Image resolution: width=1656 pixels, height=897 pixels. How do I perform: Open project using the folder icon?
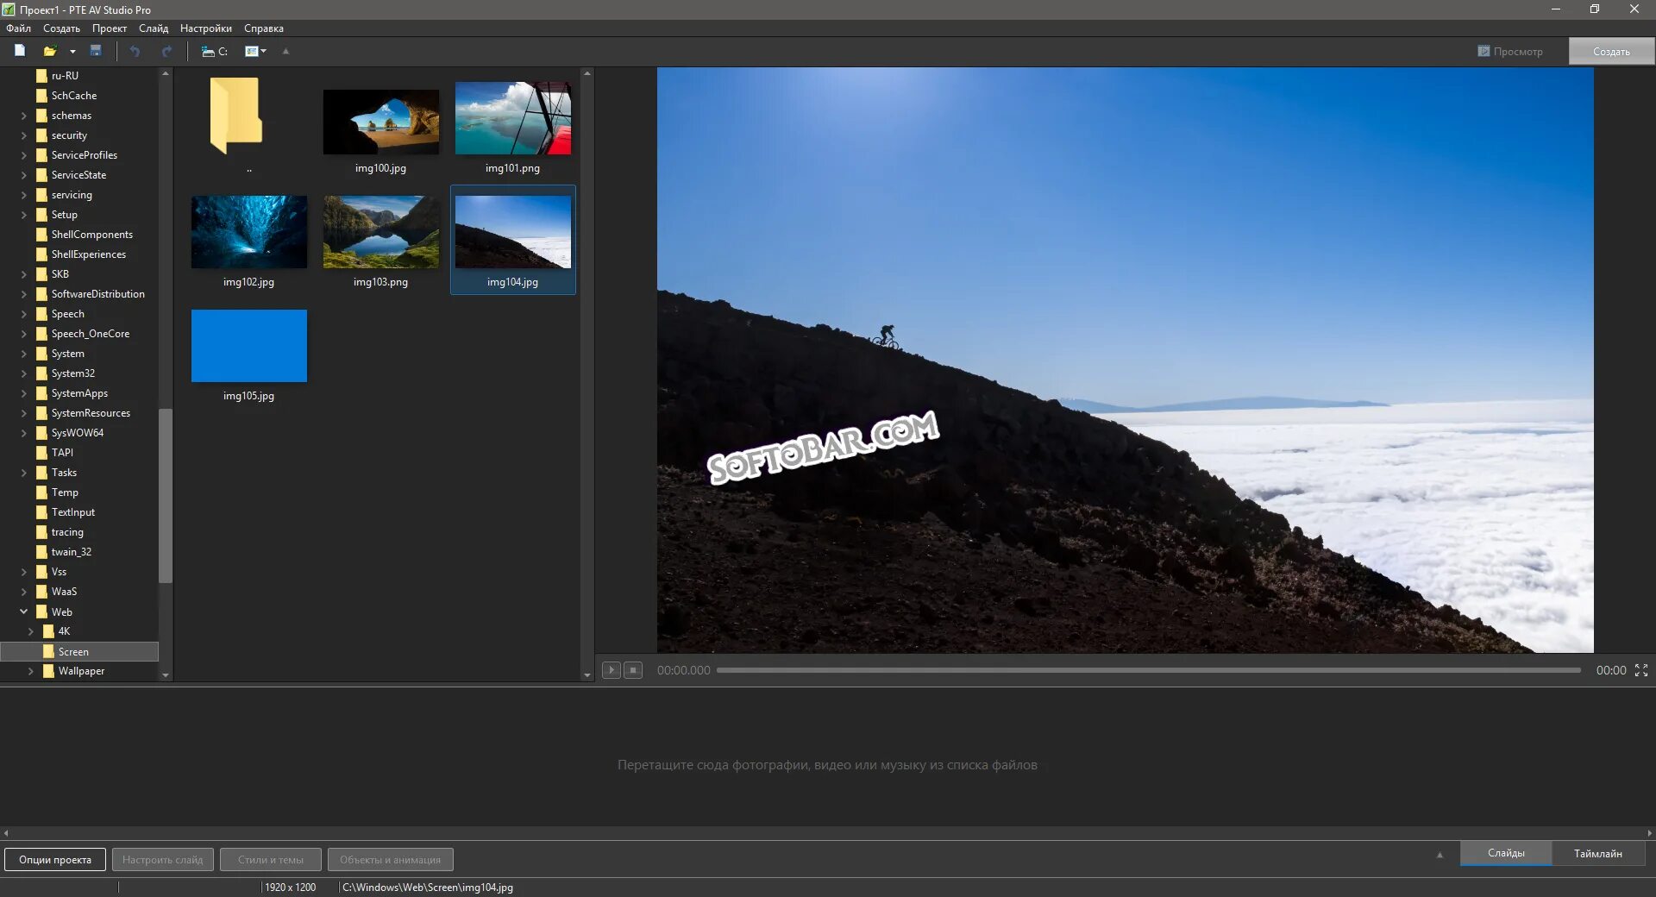coord(49,51)
